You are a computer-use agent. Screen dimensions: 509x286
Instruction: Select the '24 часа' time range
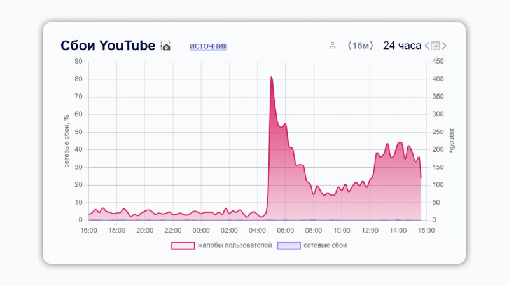tap(402, 46)
